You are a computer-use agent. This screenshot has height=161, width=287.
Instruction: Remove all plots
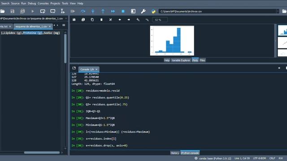coord(111,20)
